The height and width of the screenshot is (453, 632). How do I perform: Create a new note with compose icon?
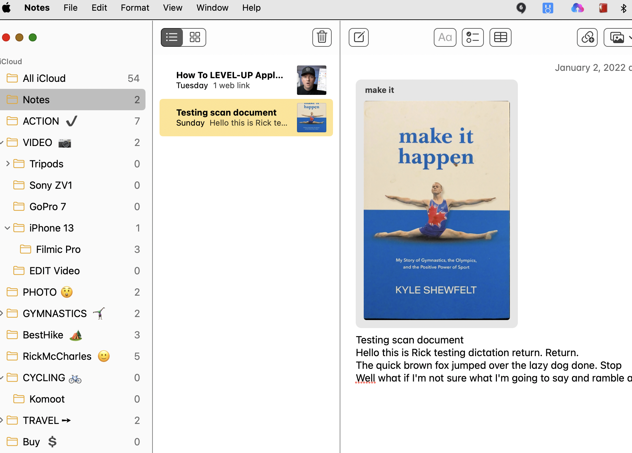[x=358, y=37]
